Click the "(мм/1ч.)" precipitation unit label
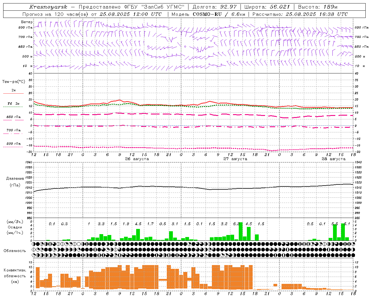Screen dimensions: 370x296 [x=15, y=232]
